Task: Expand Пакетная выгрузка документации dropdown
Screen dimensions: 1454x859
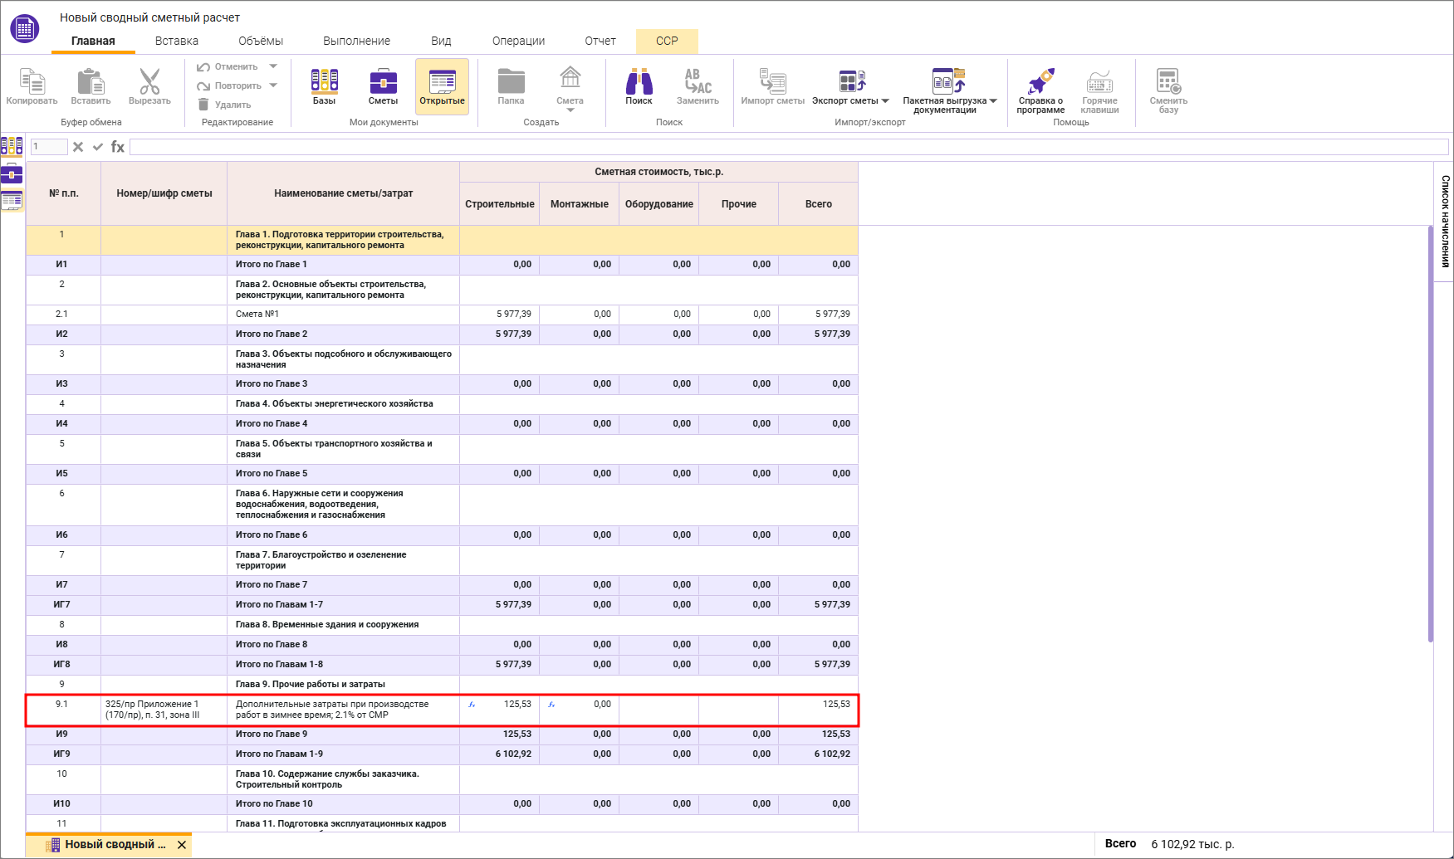Action: pyautogui.click(x=993, y=101)
